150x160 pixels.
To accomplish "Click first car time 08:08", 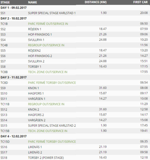I will 144,88.
